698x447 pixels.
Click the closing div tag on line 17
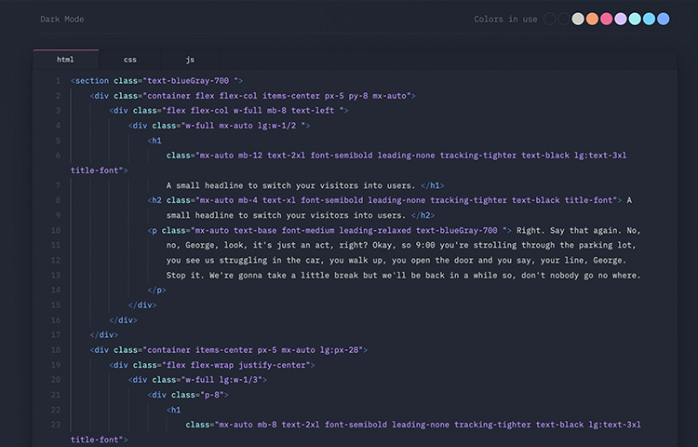tap(104, 335)
